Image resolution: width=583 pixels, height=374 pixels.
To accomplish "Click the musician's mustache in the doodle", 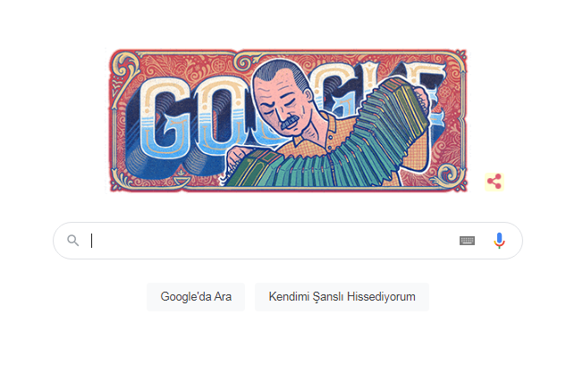I will [x=290, y=123].
